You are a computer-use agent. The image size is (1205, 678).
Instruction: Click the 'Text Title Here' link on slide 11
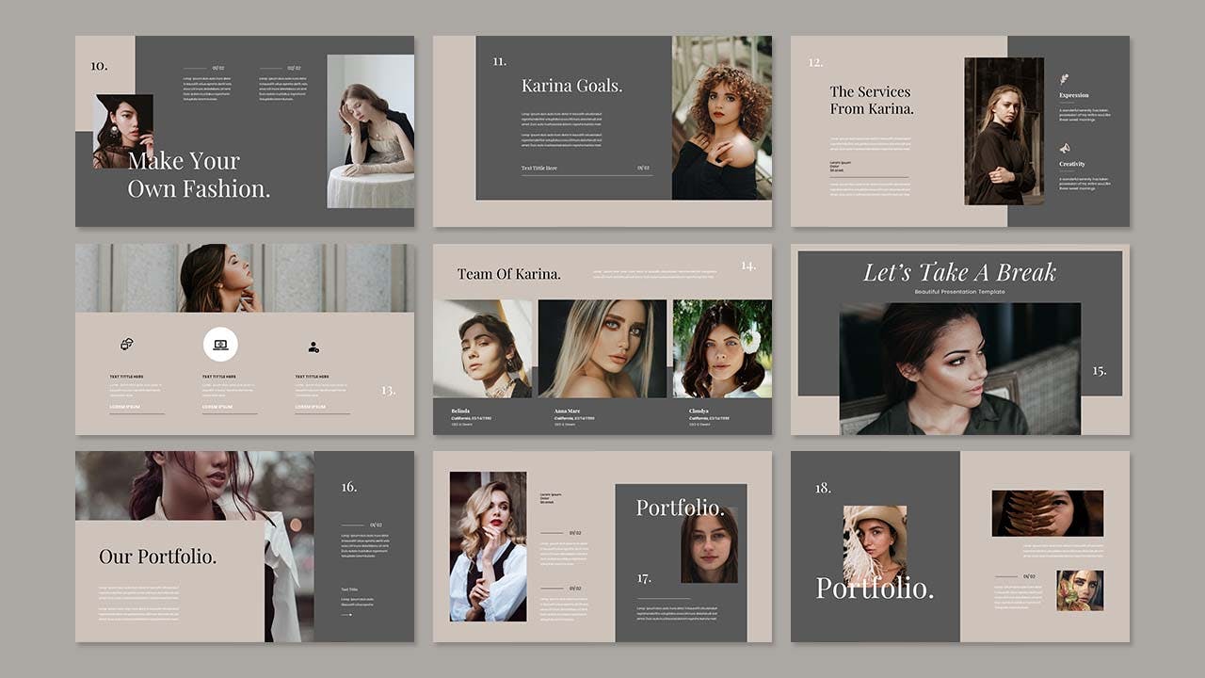tap(539, 169)
